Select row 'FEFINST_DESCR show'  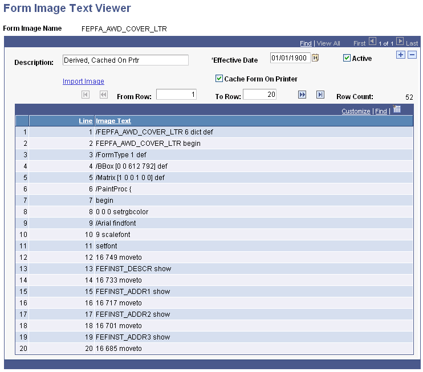point(214,269)
